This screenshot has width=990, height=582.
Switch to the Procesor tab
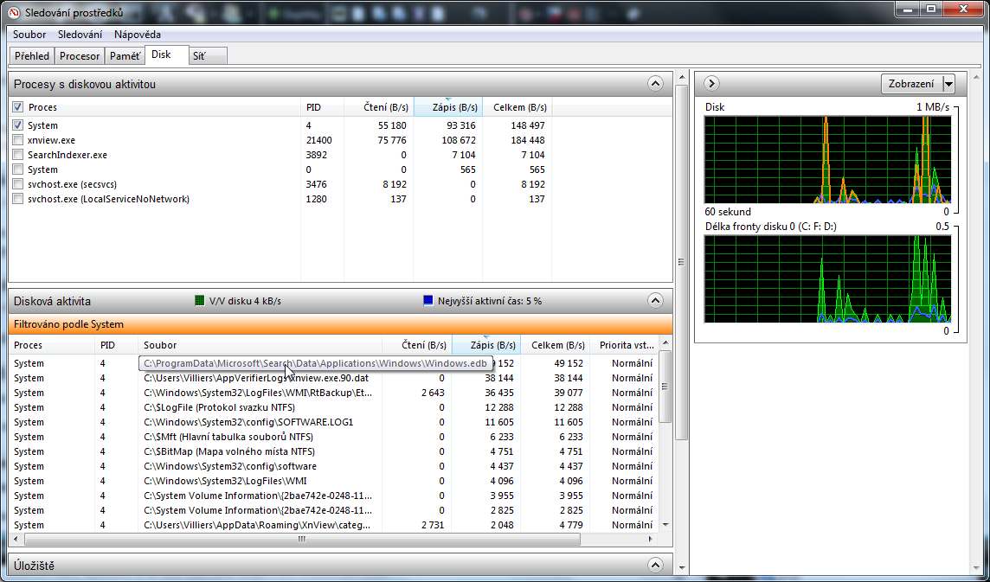point(80,56)
